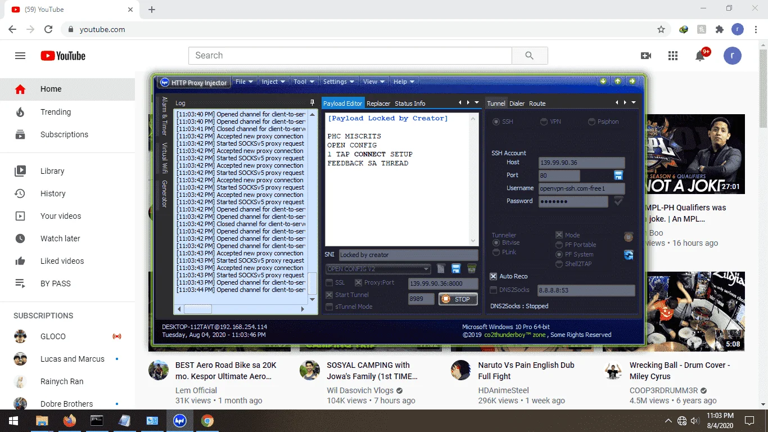Click the YouTube search magnifier button
The width and height of the screenshot is (768, 432).
click(530, 56)
